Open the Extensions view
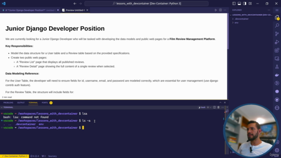The image size is (281, 158). [x=277, y=50]
